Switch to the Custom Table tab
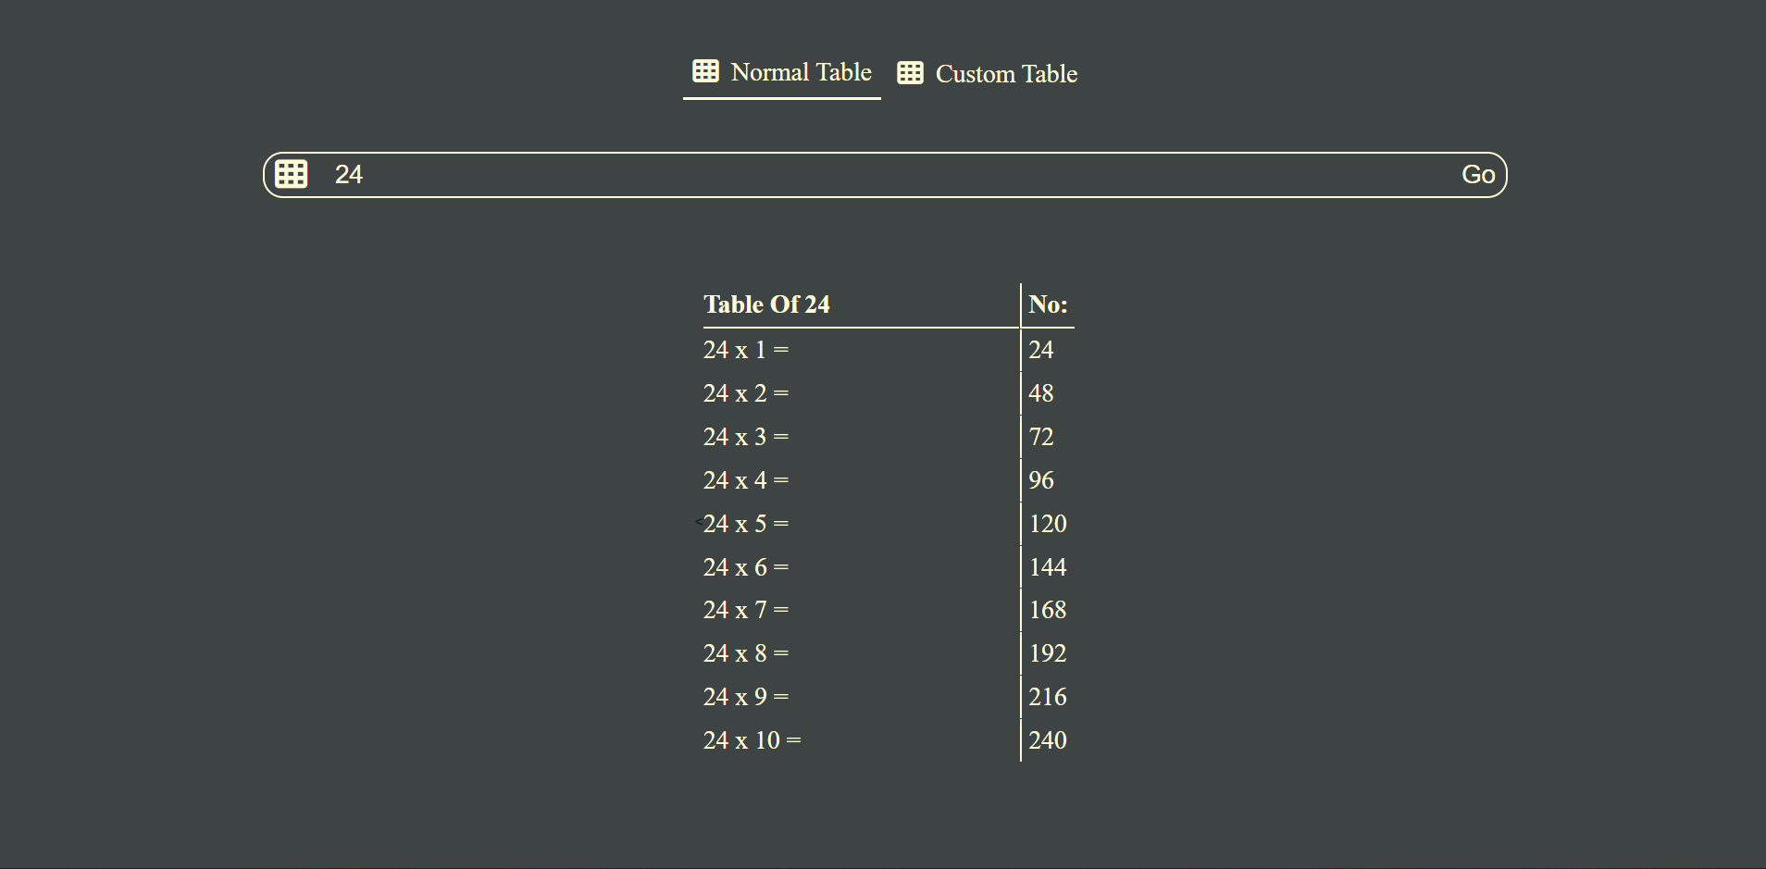The width and height of the screenshot is (1766, 869). click(988, 74)
